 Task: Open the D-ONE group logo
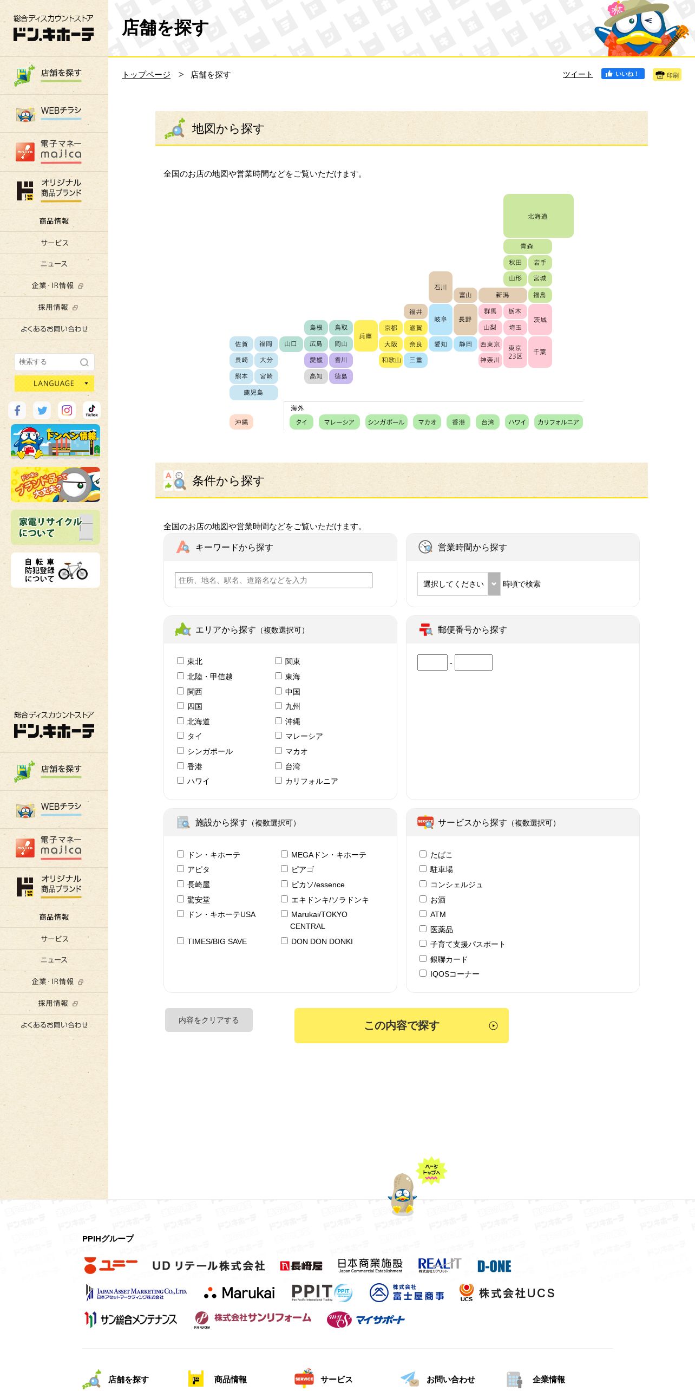(494, 1266)
